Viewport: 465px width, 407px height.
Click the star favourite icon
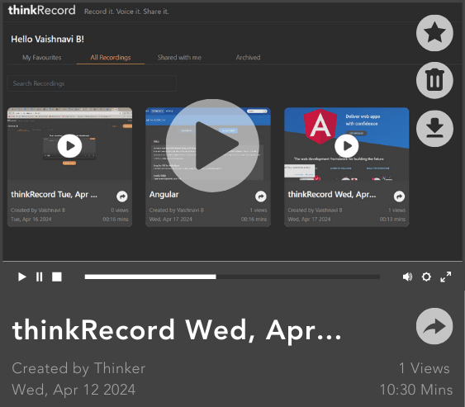coord(434,33)
